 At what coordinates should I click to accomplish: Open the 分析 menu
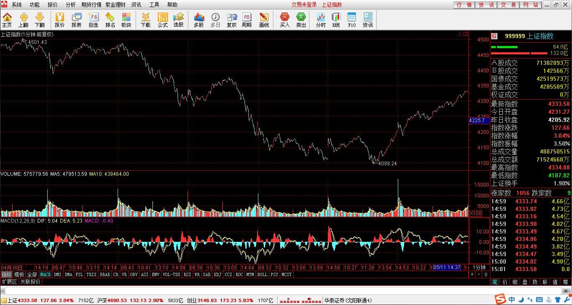tap(71, 5)
